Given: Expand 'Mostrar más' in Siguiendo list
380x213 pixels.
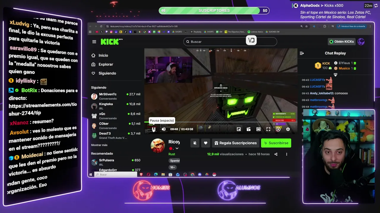Looking at the screenshot, I should (x=99, y=145).
